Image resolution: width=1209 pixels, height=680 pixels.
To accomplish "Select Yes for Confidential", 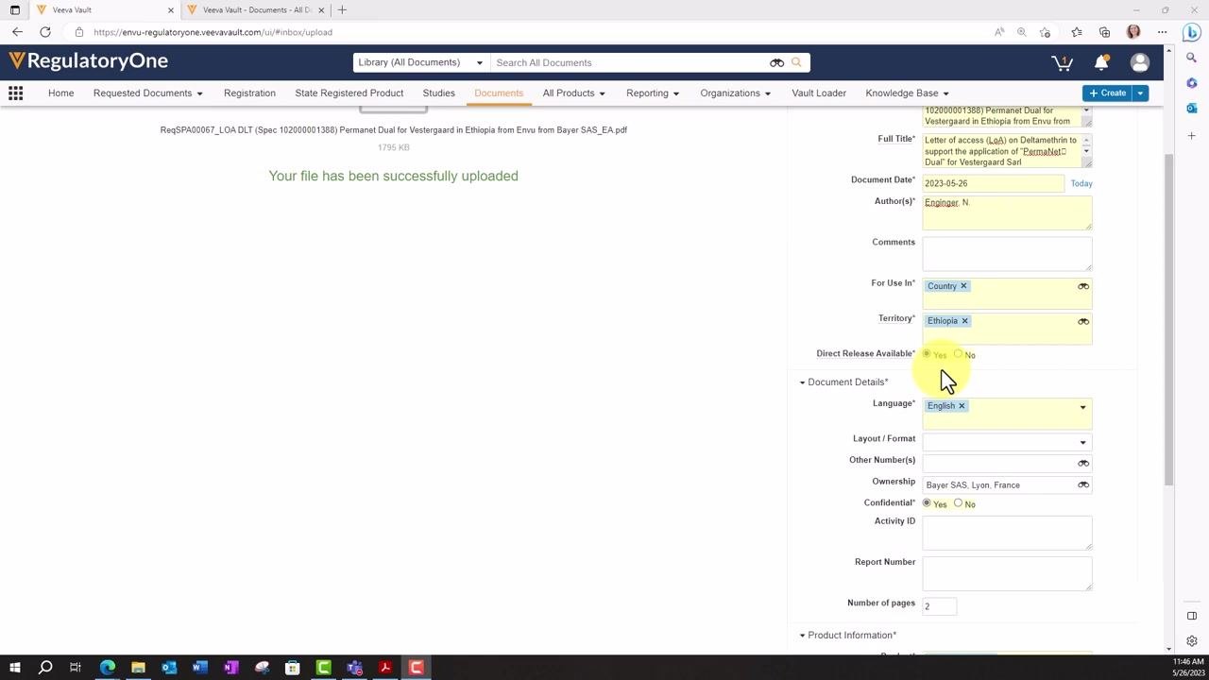I will (x=927, y=503).
